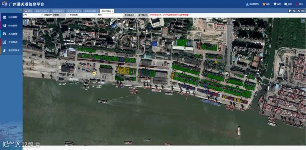The image size is (306, 150).
Task: Expand the 卫星图 map type dropdown
Action: coord(61,15)
